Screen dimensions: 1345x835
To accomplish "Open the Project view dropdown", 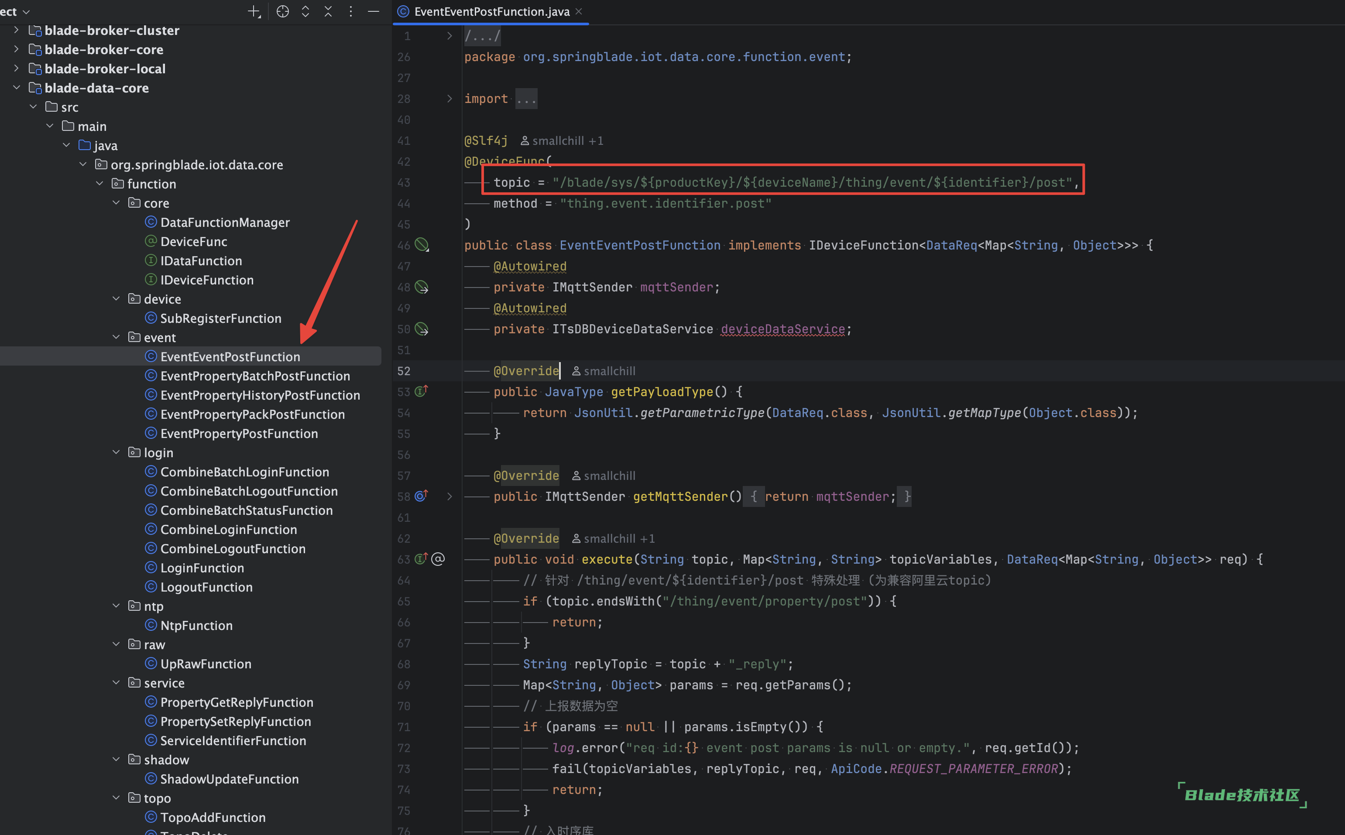I will pos(15,12).
